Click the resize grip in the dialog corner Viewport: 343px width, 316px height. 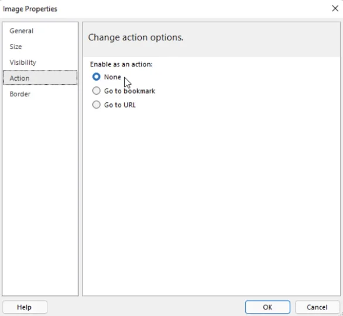point(341,314)
